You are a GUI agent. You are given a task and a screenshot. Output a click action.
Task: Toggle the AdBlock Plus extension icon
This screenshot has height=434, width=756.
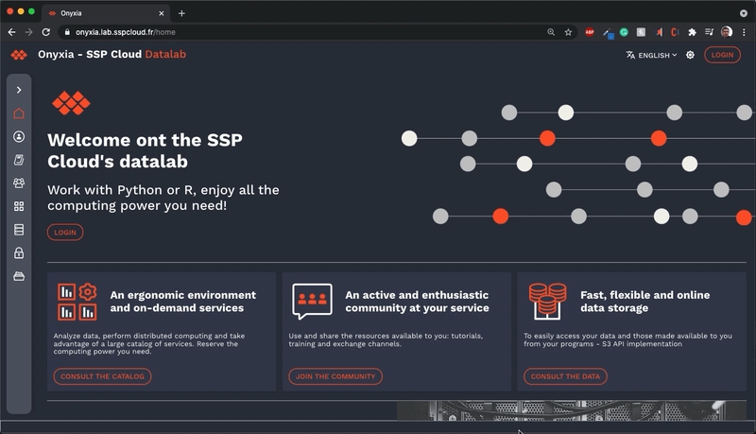(x=590, y=31)
